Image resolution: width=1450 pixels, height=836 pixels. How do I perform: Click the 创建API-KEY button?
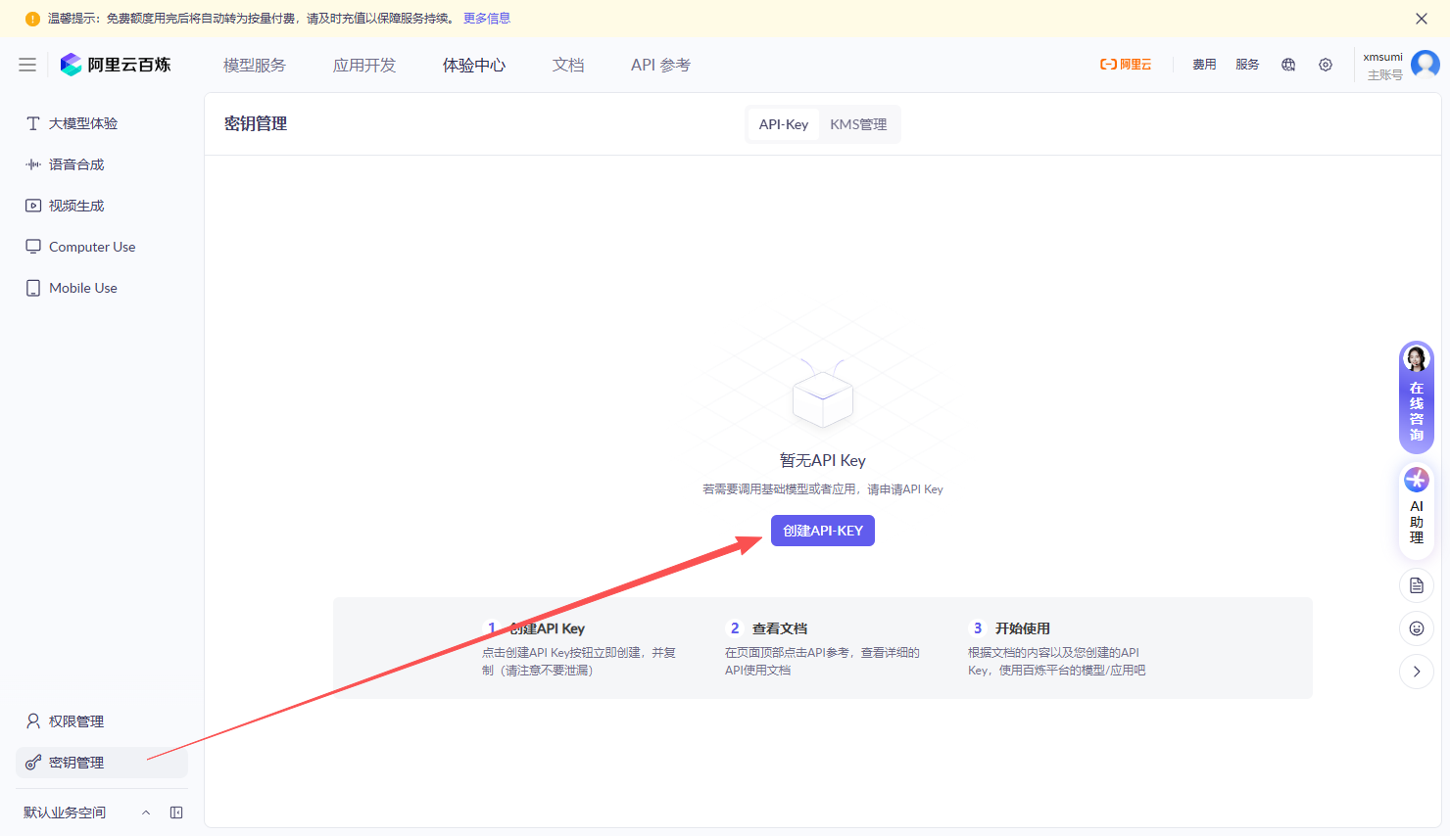823,531
